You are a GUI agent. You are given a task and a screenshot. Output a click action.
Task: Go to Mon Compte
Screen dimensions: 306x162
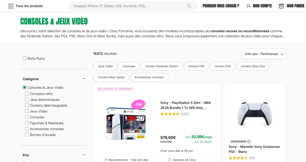(262, 6)
